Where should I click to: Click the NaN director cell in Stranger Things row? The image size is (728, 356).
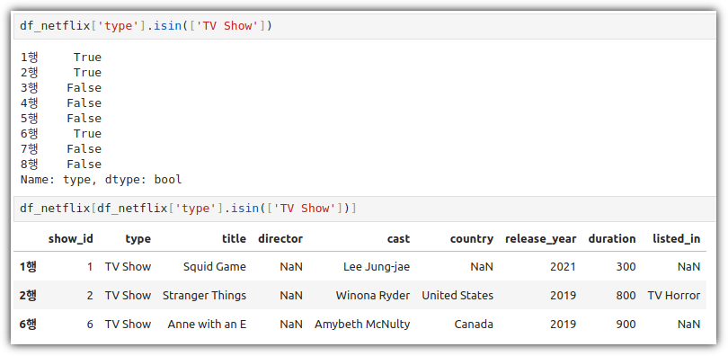(291, 296)
